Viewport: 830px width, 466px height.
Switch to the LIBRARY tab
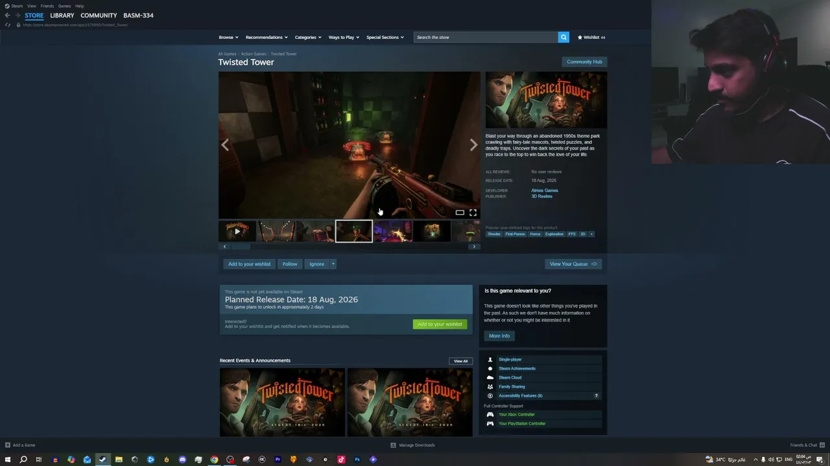[62, 16]
